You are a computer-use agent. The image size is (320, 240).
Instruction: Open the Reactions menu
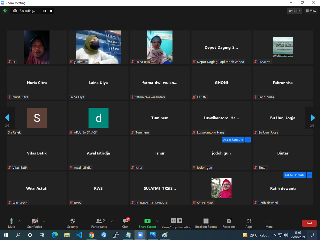(229, 223)
